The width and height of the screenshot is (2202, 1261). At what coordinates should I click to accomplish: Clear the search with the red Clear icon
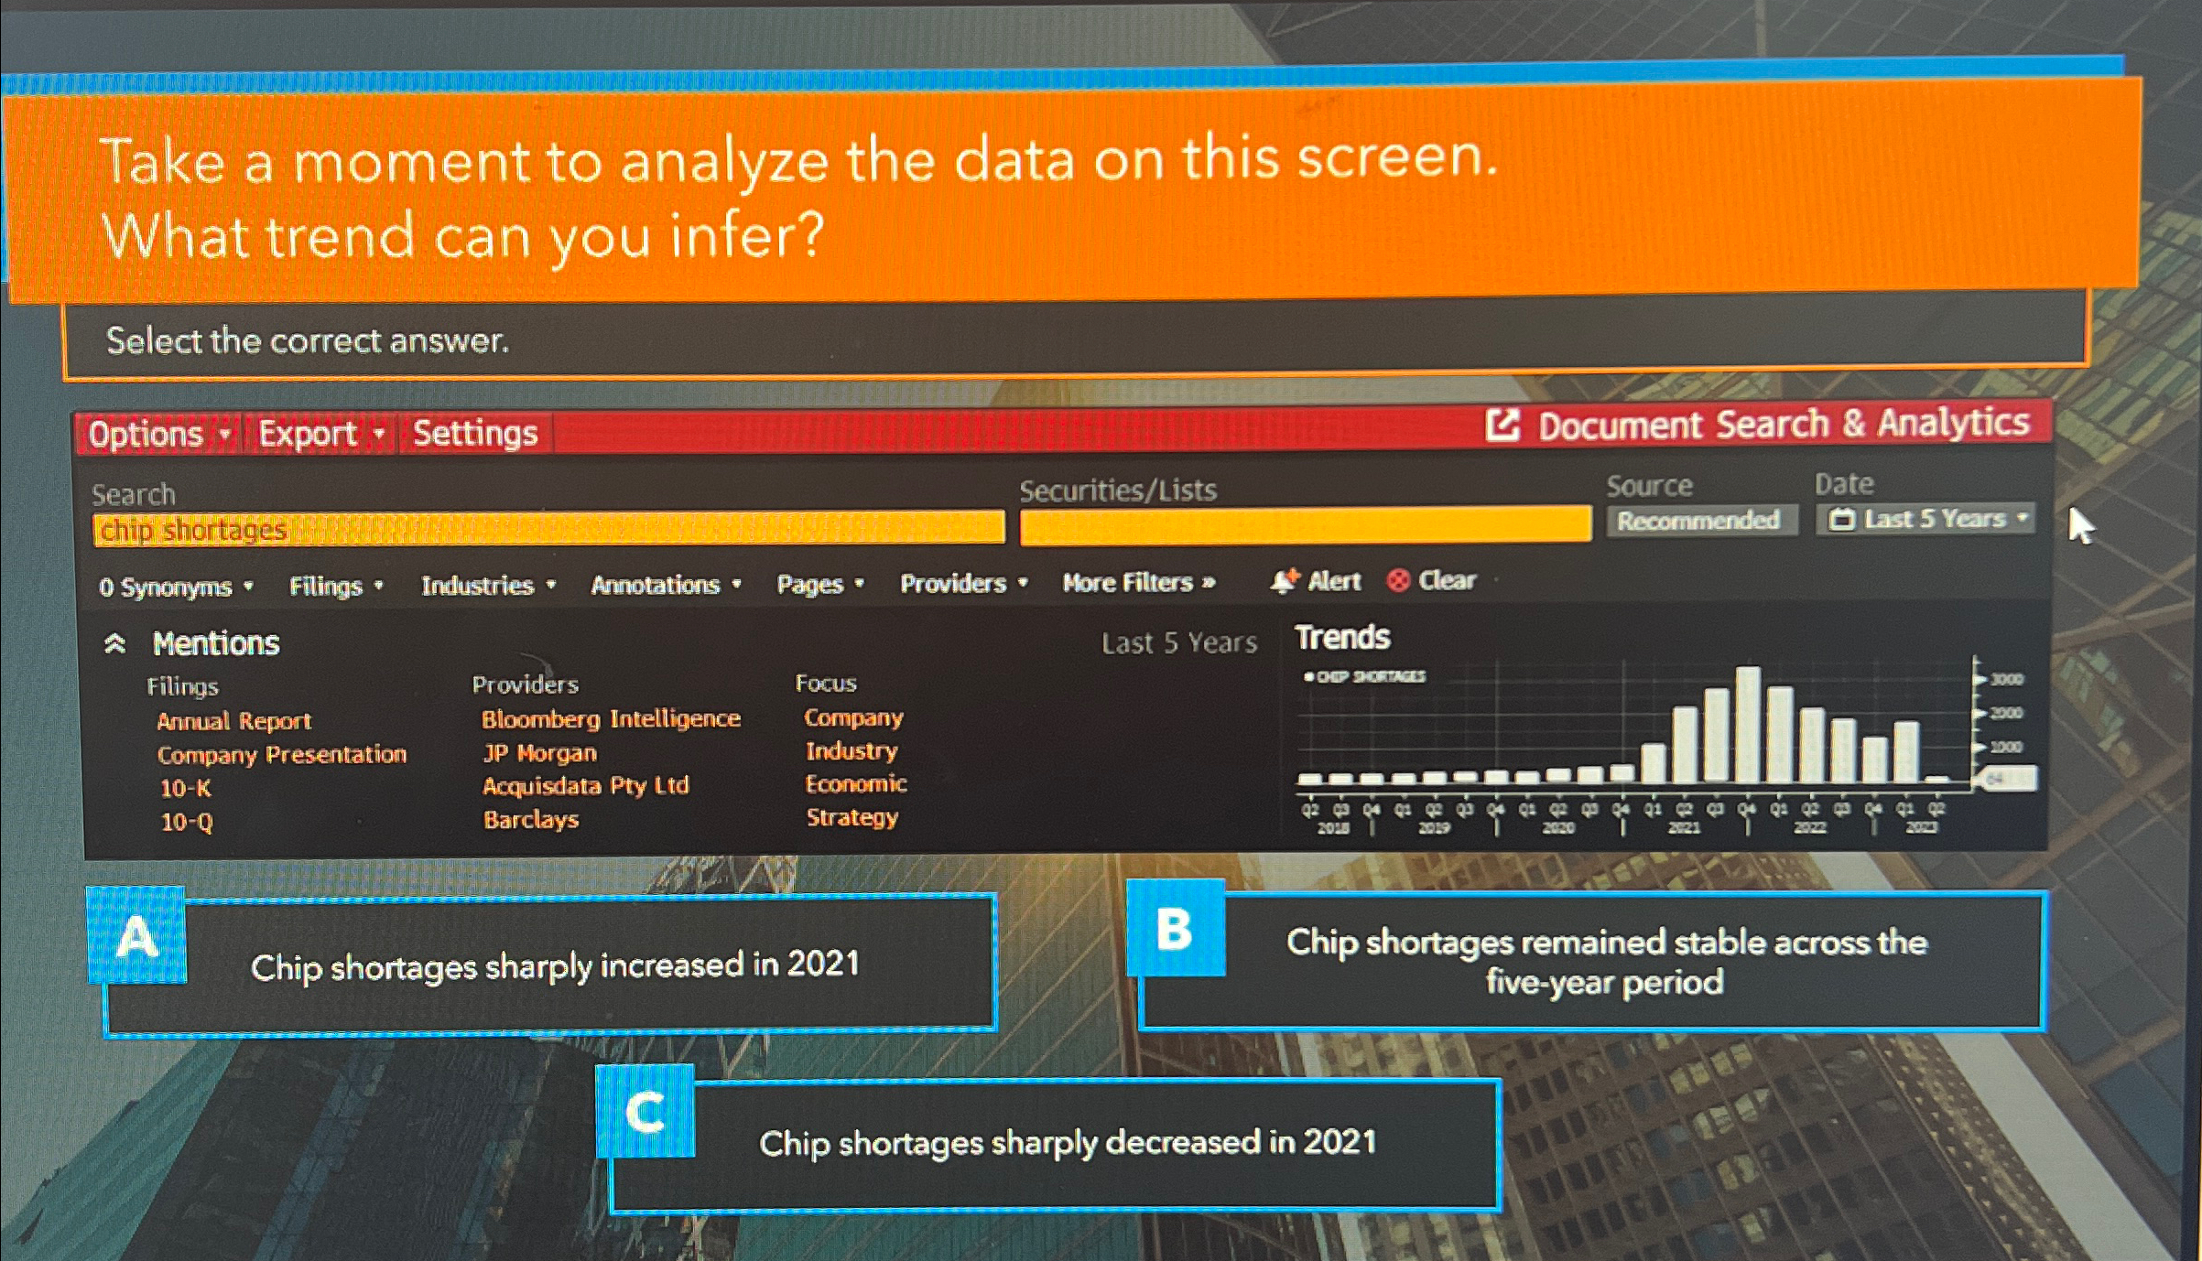[x=1397, y=581]
